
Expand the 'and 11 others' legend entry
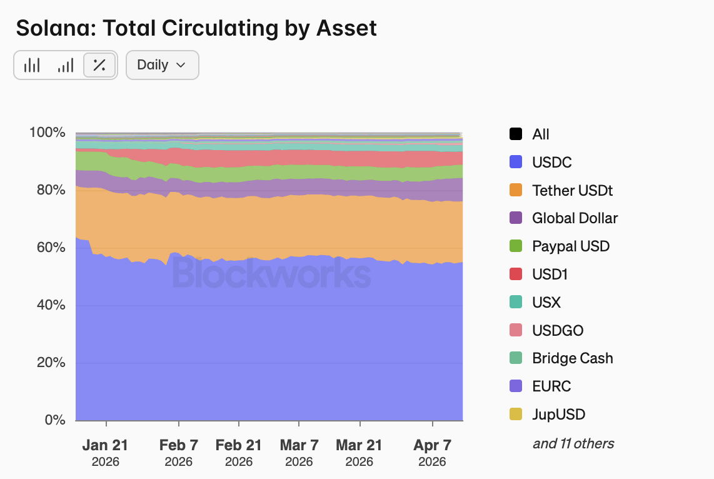tap(573, 443)
